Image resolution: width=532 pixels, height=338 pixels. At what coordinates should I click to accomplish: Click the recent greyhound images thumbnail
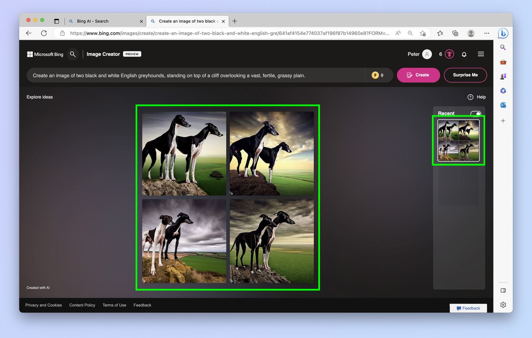click(458, 140)
